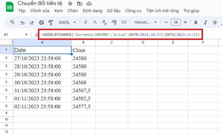The height and width of the screenshot is (134, 222).
Task: Click the name box showing A1
Action: 6,35
